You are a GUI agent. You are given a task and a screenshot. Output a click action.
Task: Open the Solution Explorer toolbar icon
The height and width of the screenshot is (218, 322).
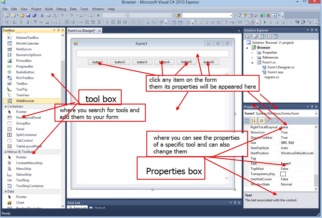(x=238, y=15)
